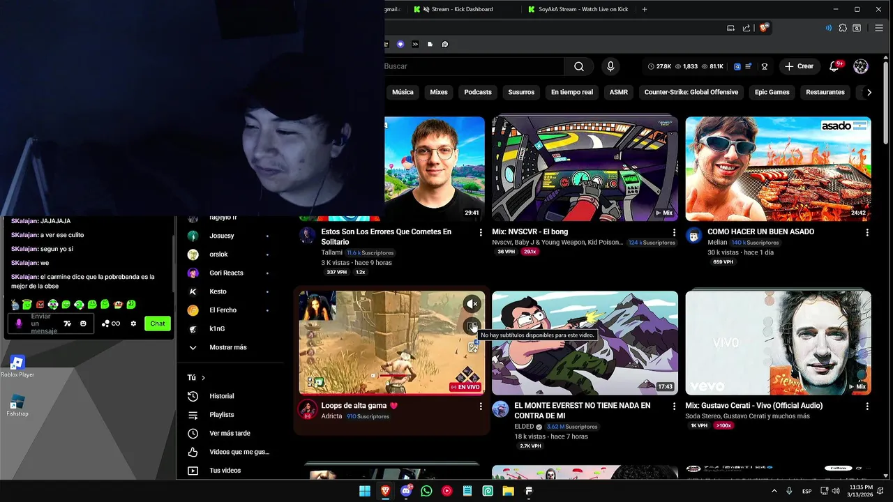The image size is (893, 502).
Task: Unmute the Loops de alta gama preview
Action: coord(472,303)
